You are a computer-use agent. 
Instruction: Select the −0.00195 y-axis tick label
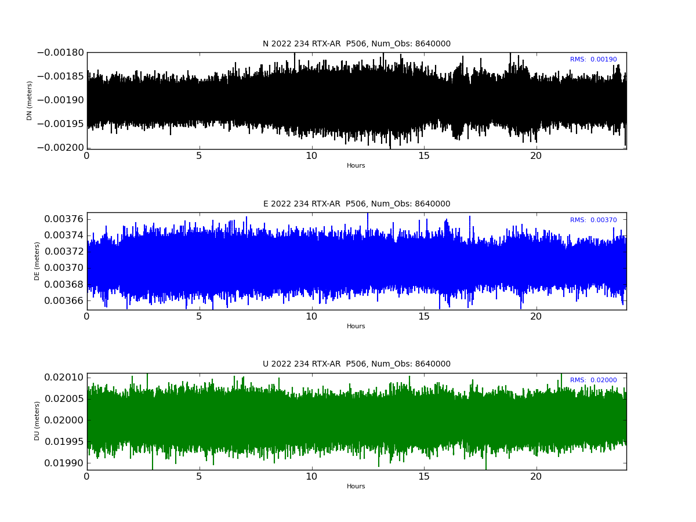coord(60,124)
